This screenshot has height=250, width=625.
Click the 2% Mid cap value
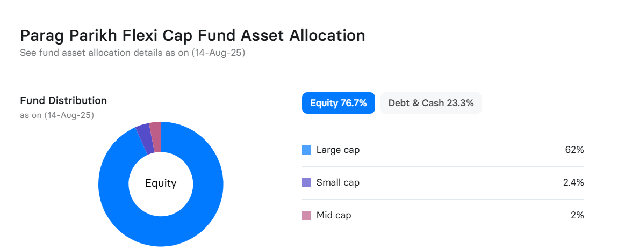[x=577, y=215]
